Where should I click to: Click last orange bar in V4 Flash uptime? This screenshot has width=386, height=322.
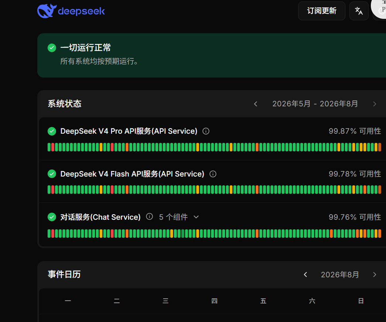[380, 190]
